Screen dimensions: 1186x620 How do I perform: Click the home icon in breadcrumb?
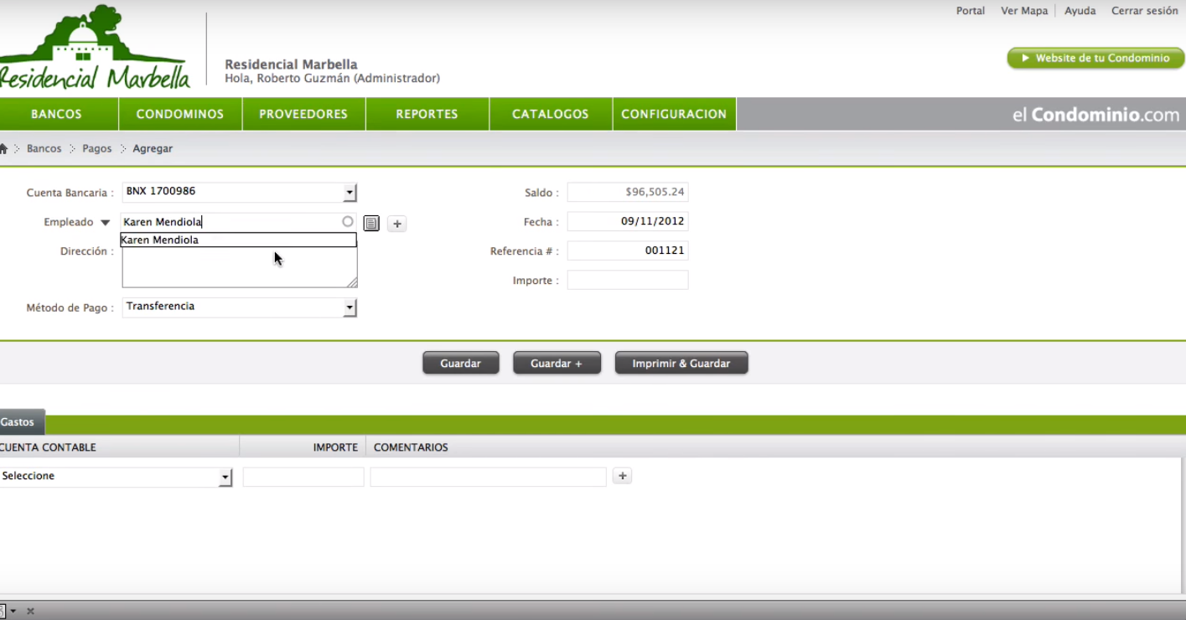coord(3,148)
